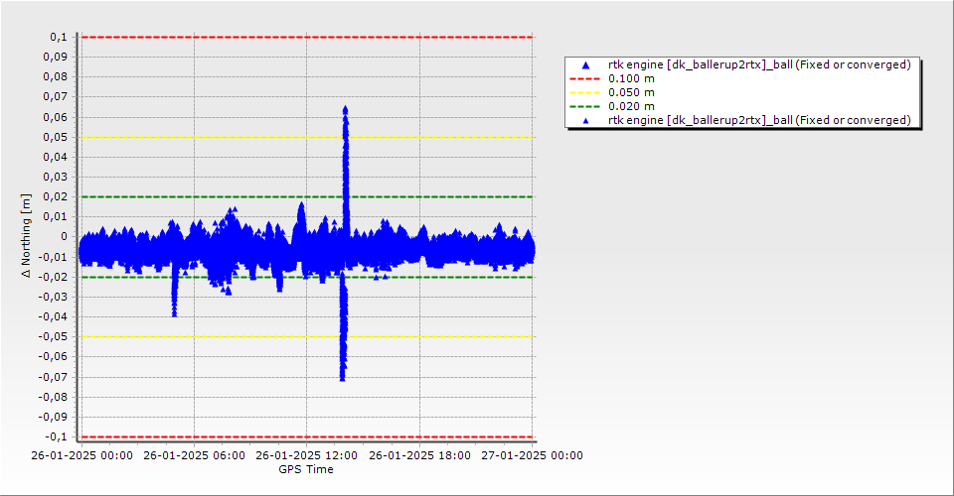This screenshot has width=954, height=496.
Task: Click the '26-01-2025 18:00' x-axis label
Action: (419, 455)
